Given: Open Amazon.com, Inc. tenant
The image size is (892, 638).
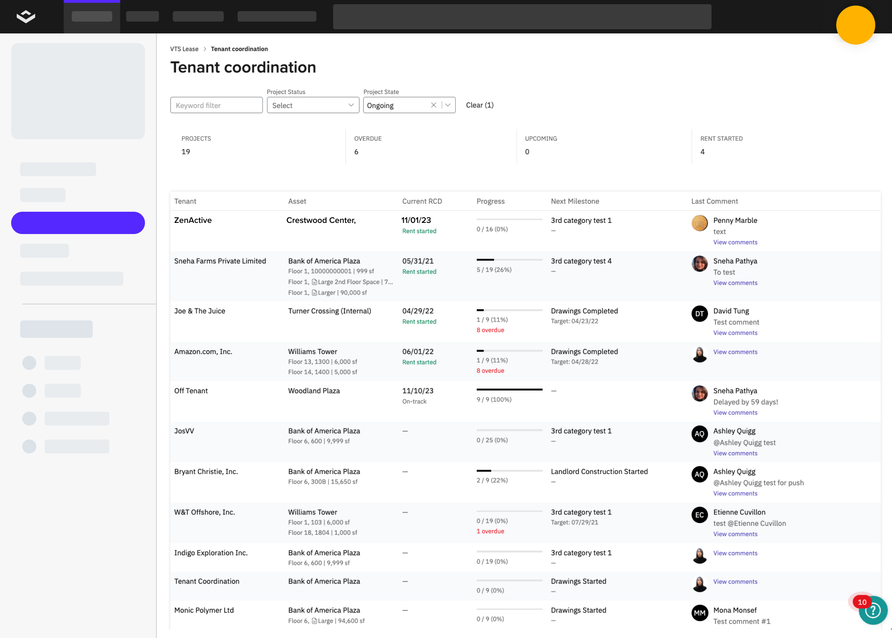Looking at the screenshot, I should point(203,352).
